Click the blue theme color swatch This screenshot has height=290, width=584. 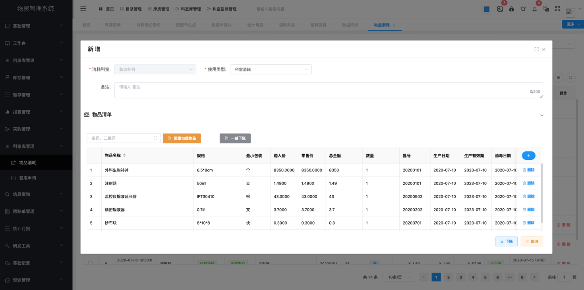click(486, 9)
